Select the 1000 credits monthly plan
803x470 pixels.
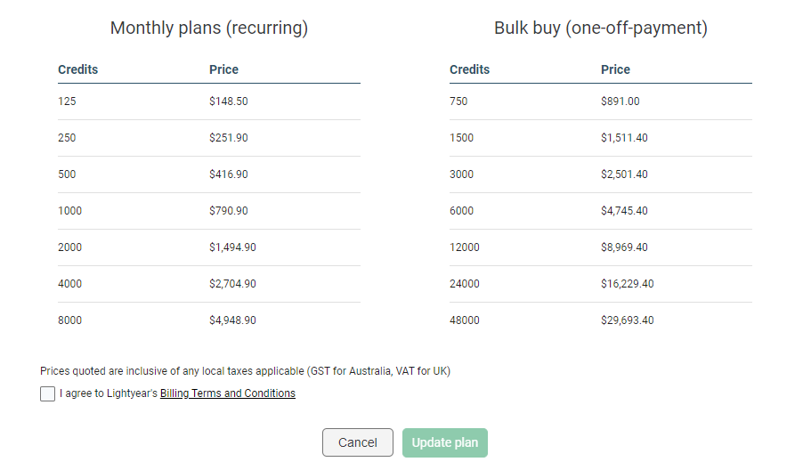tap(209, 210)
